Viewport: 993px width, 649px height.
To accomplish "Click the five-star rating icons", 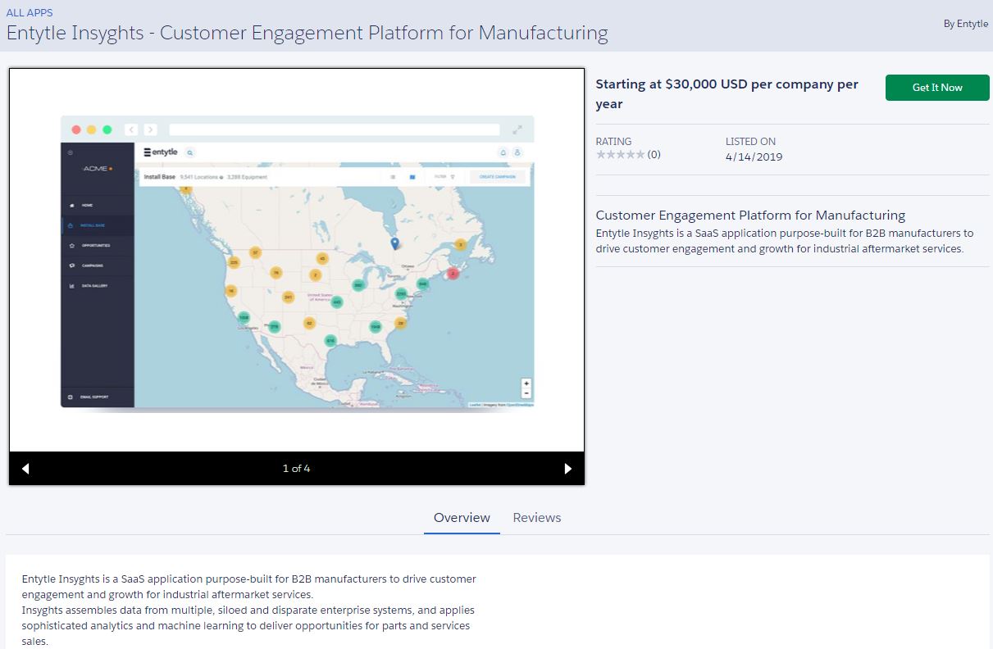I will (620, 154).
